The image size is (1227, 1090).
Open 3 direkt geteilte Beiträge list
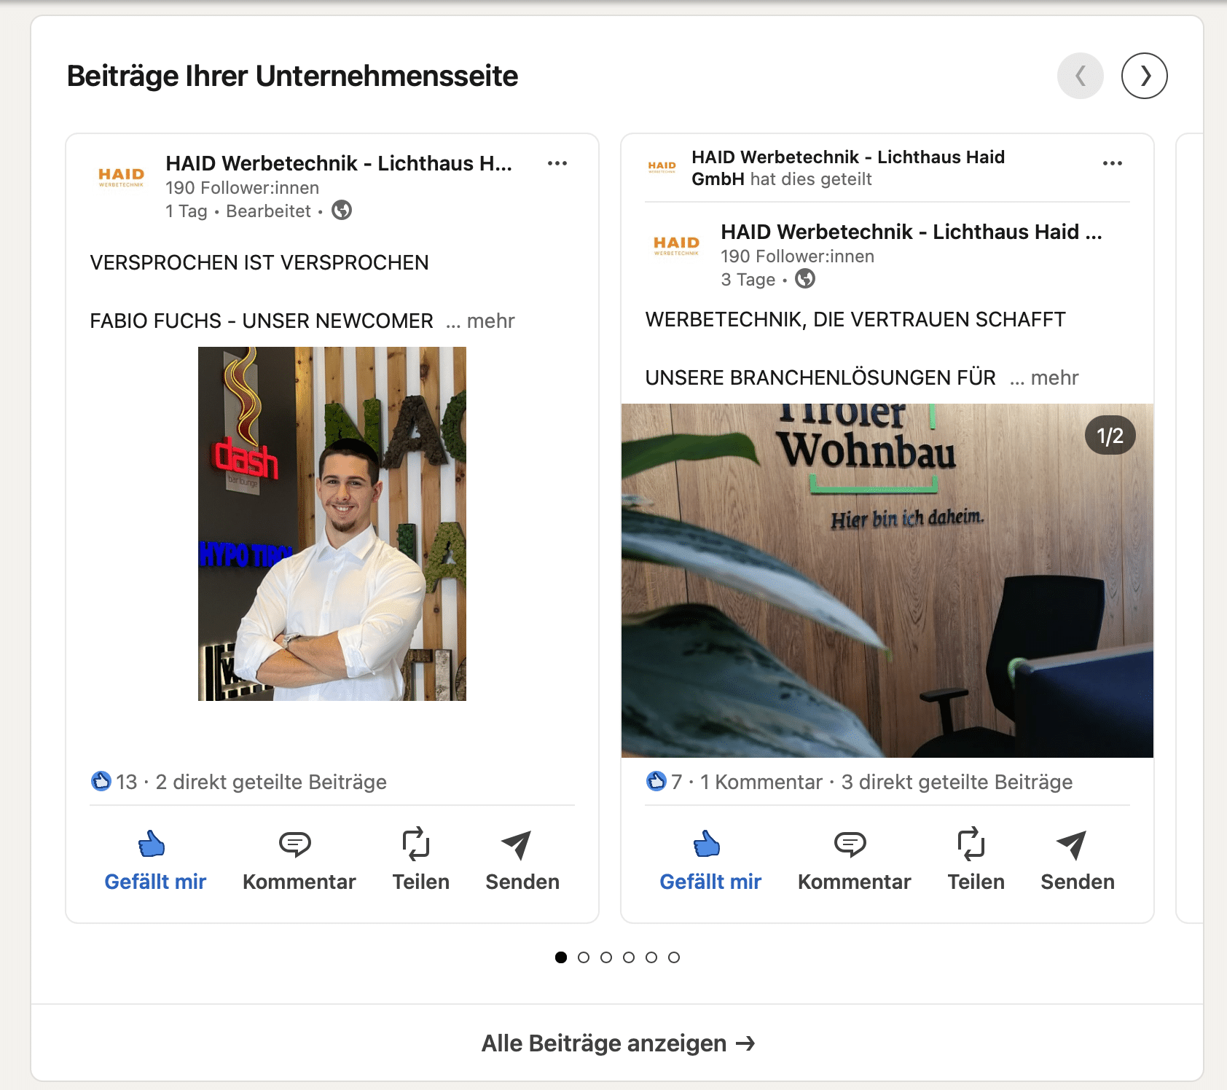pos(957,782)
